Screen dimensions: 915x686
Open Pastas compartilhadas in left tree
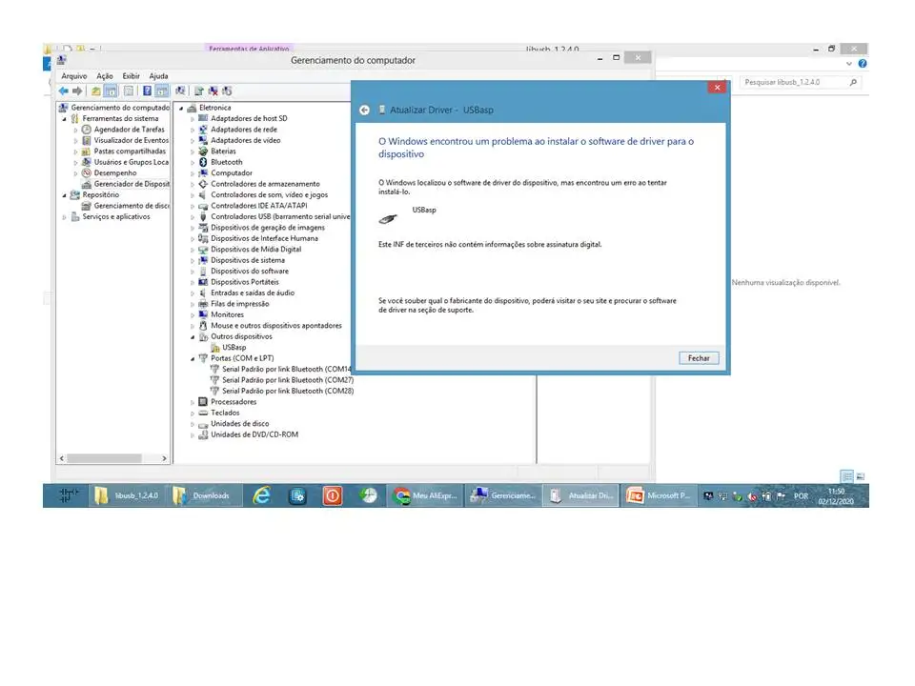pos(130,151)
